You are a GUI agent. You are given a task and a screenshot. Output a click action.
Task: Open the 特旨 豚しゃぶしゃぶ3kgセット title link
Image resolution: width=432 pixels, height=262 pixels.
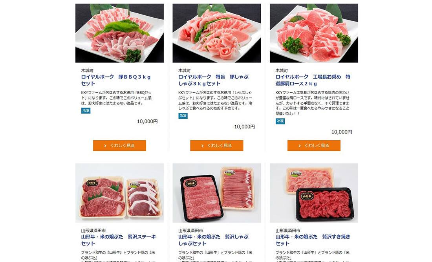point(214,80)
